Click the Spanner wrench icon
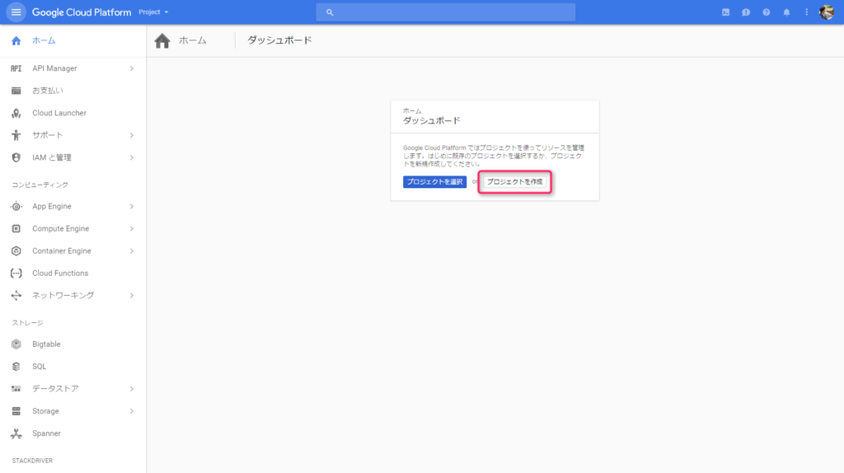This screenshot has height=473, width=844. (16, 433)
